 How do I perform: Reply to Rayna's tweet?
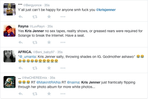[x=20, y=42]
